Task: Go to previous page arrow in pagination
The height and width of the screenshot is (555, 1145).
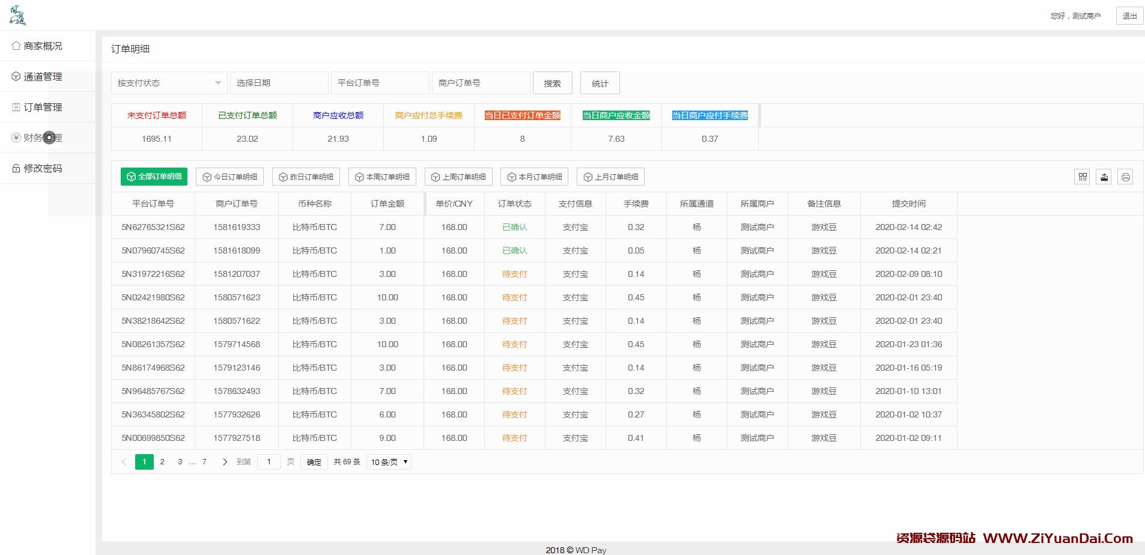Action: [124, 462]
